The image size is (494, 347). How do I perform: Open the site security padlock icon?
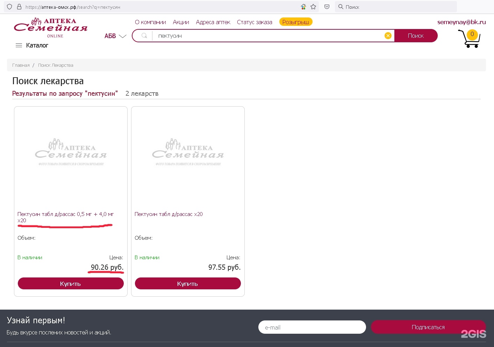19,7
